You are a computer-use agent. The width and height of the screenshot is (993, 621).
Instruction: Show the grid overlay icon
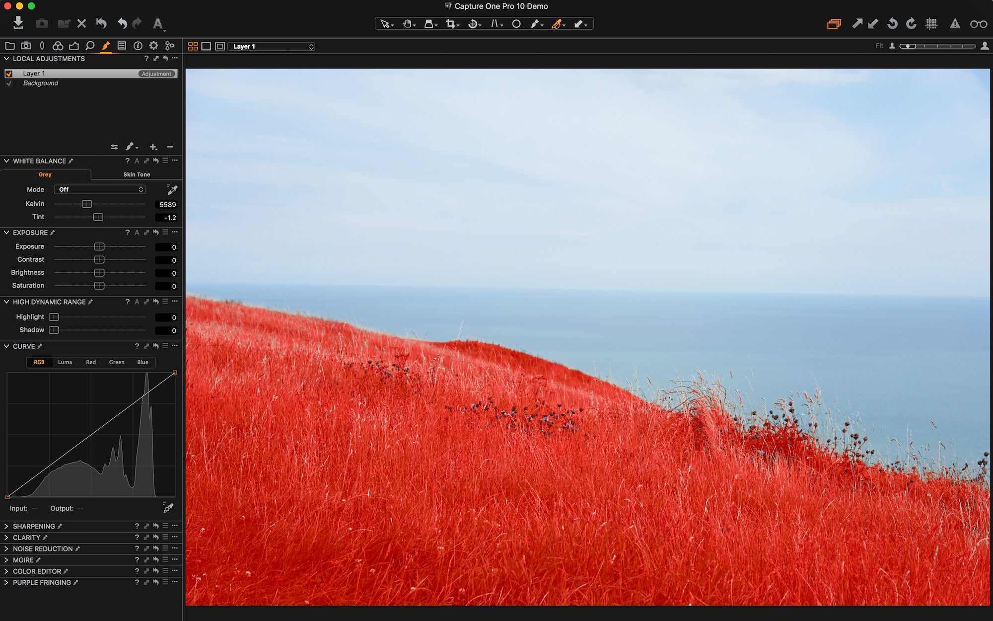pos(931,23)
